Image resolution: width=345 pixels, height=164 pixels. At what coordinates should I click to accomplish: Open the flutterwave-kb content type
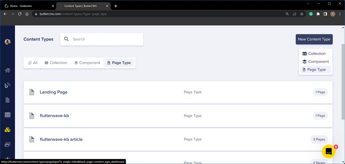tap(54, 116)
